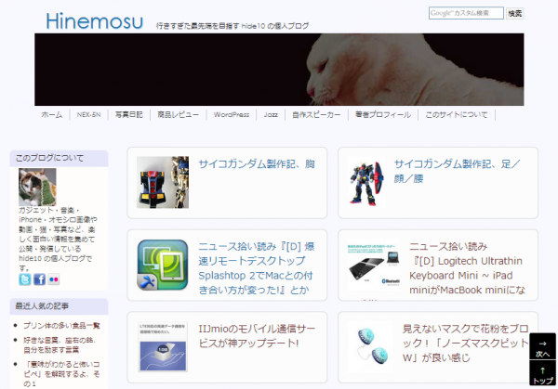This screenshot has width=558, height=389.
Task: Open the ホーム menu item
Action: (52, 115)
